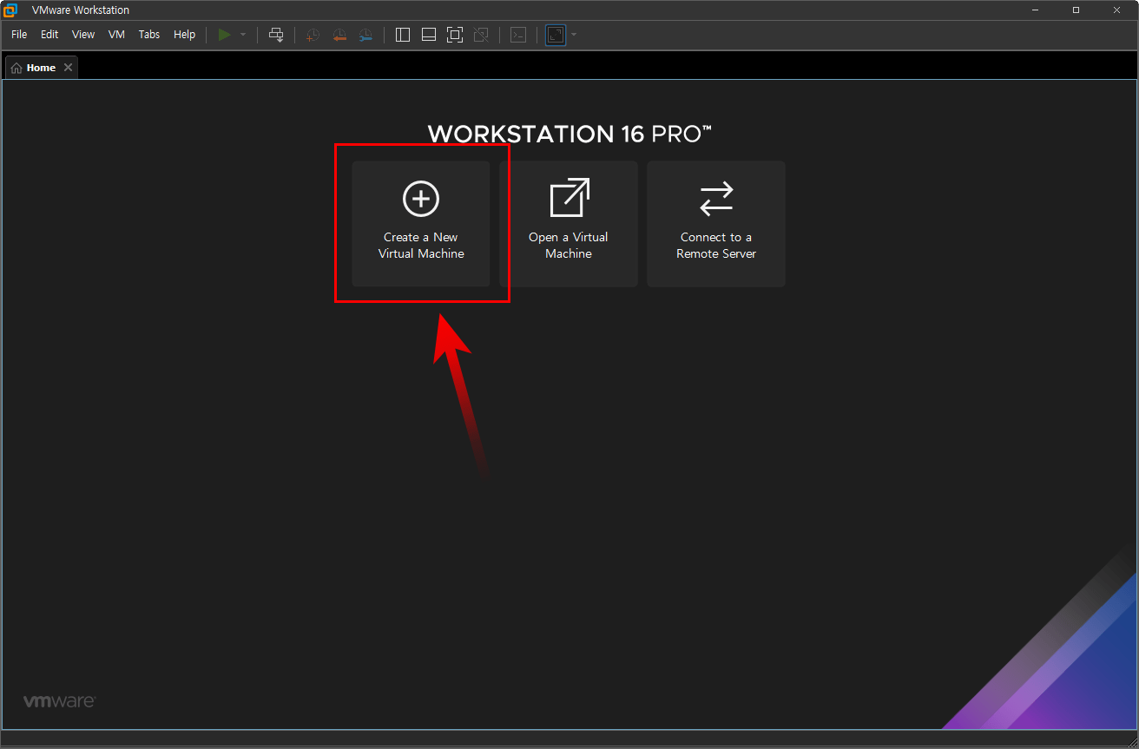Revert to snapshot via the toolbar icon

coord(339,35)
